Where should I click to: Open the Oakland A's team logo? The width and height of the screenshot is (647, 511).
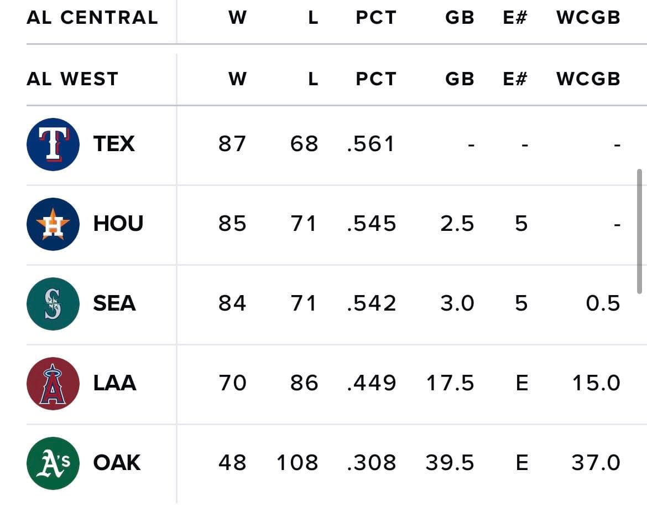click(53, 463)
